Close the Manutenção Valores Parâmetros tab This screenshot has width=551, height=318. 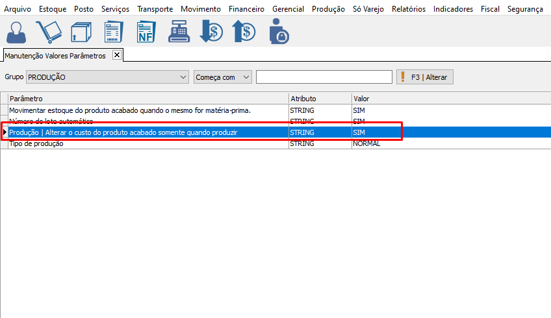(117, 55)
